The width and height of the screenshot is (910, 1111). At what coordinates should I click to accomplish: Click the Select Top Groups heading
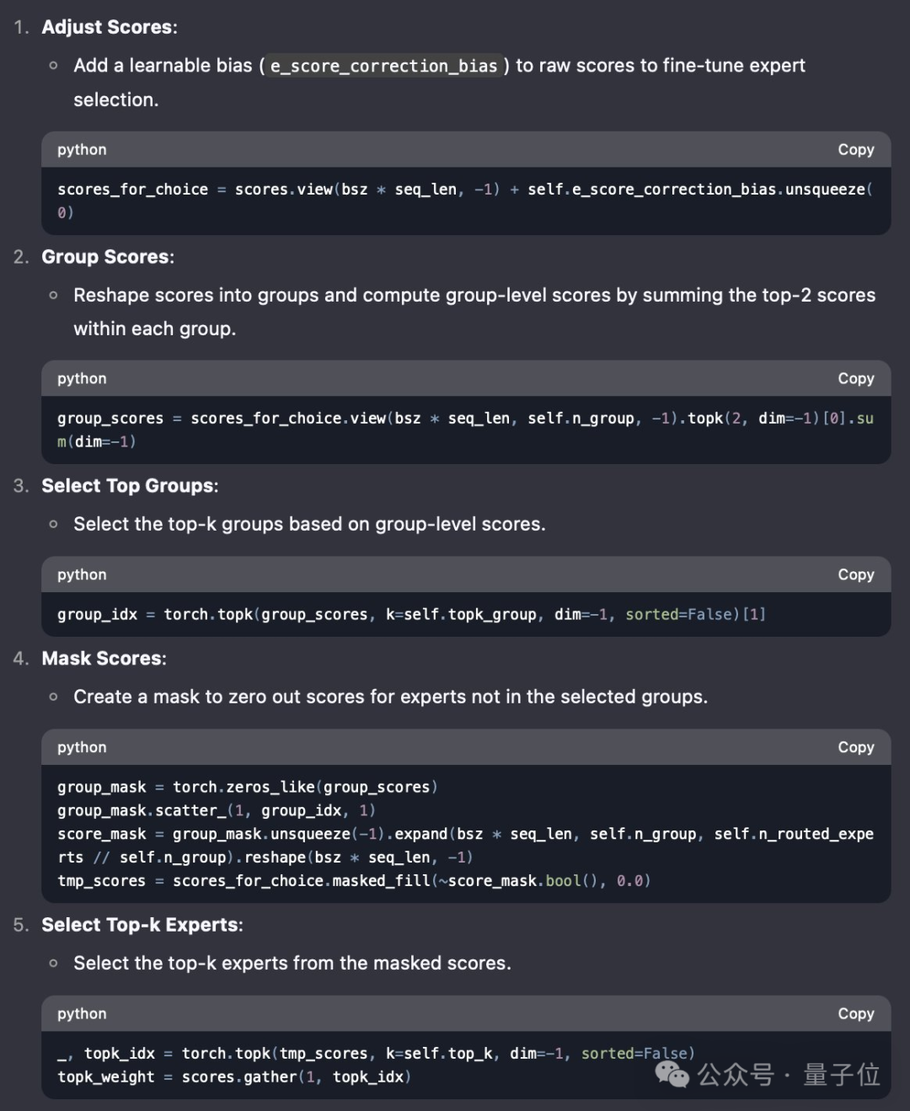[x=128, y=486]
